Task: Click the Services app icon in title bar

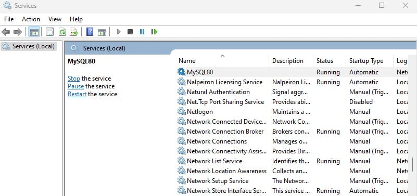Action: (7, 5)
